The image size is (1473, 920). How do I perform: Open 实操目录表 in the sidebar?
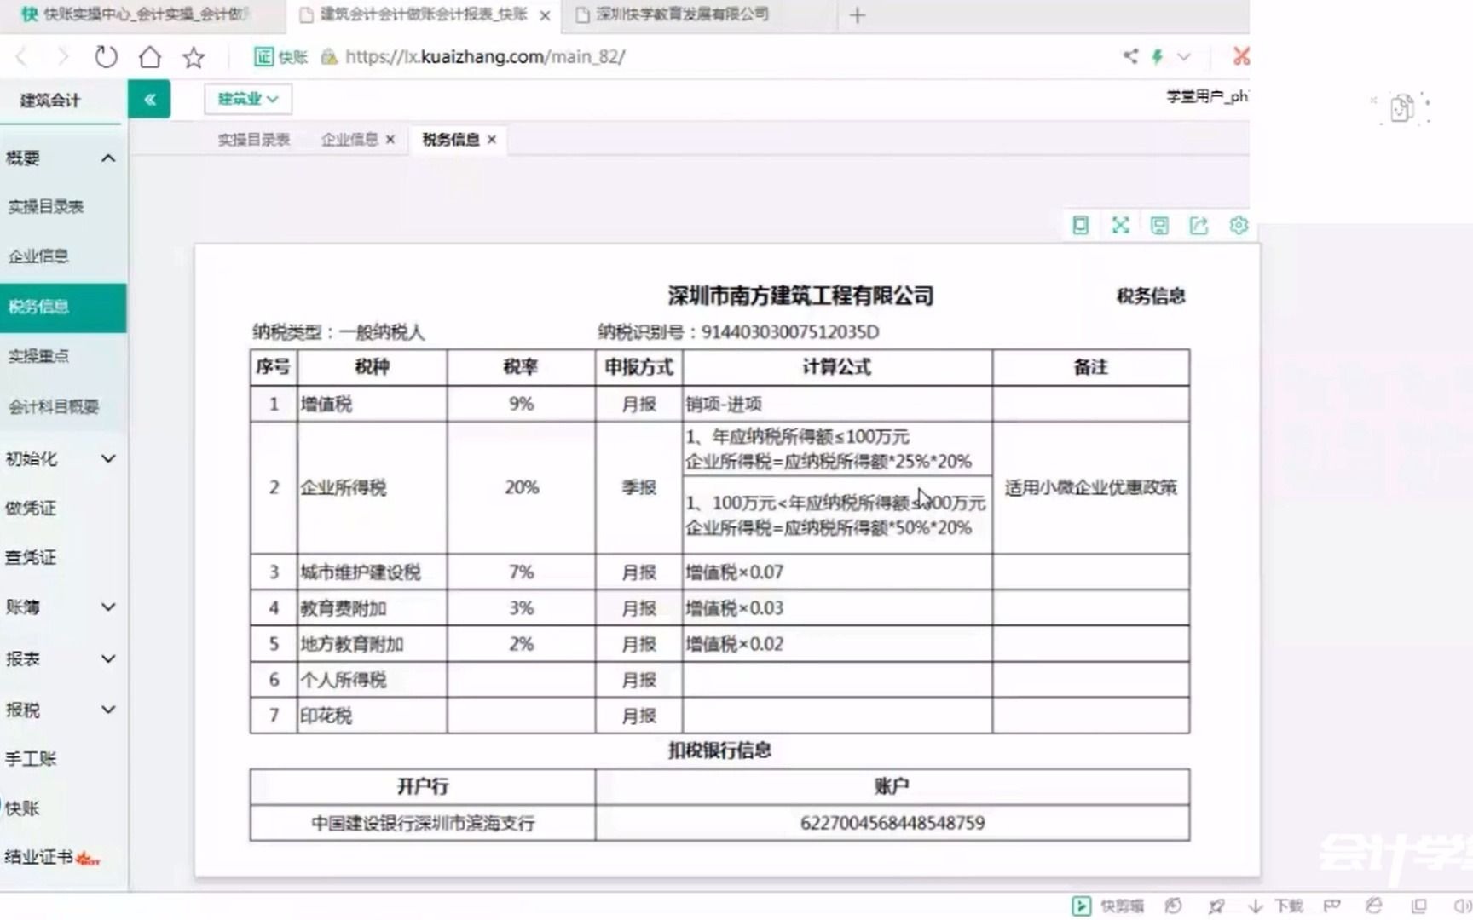pyautogui.click(x=46, y=206)
